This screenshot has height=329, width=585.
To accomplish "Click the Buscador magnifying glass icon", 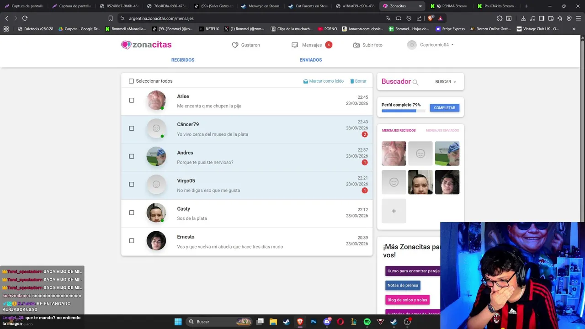I will (415, 82).
